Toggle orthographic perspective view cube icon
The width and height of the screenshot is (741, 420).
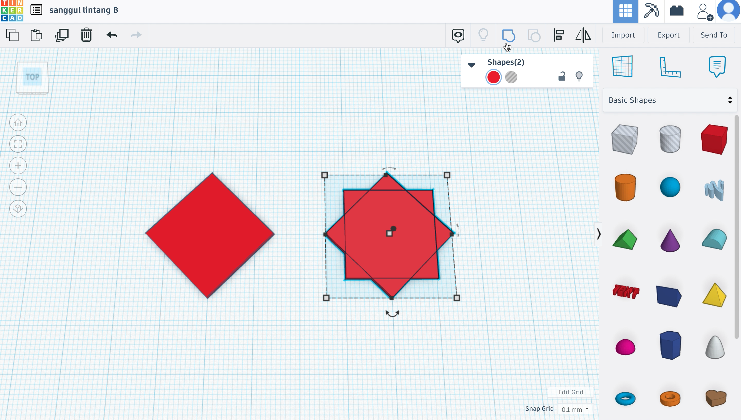tap(18, 208)
